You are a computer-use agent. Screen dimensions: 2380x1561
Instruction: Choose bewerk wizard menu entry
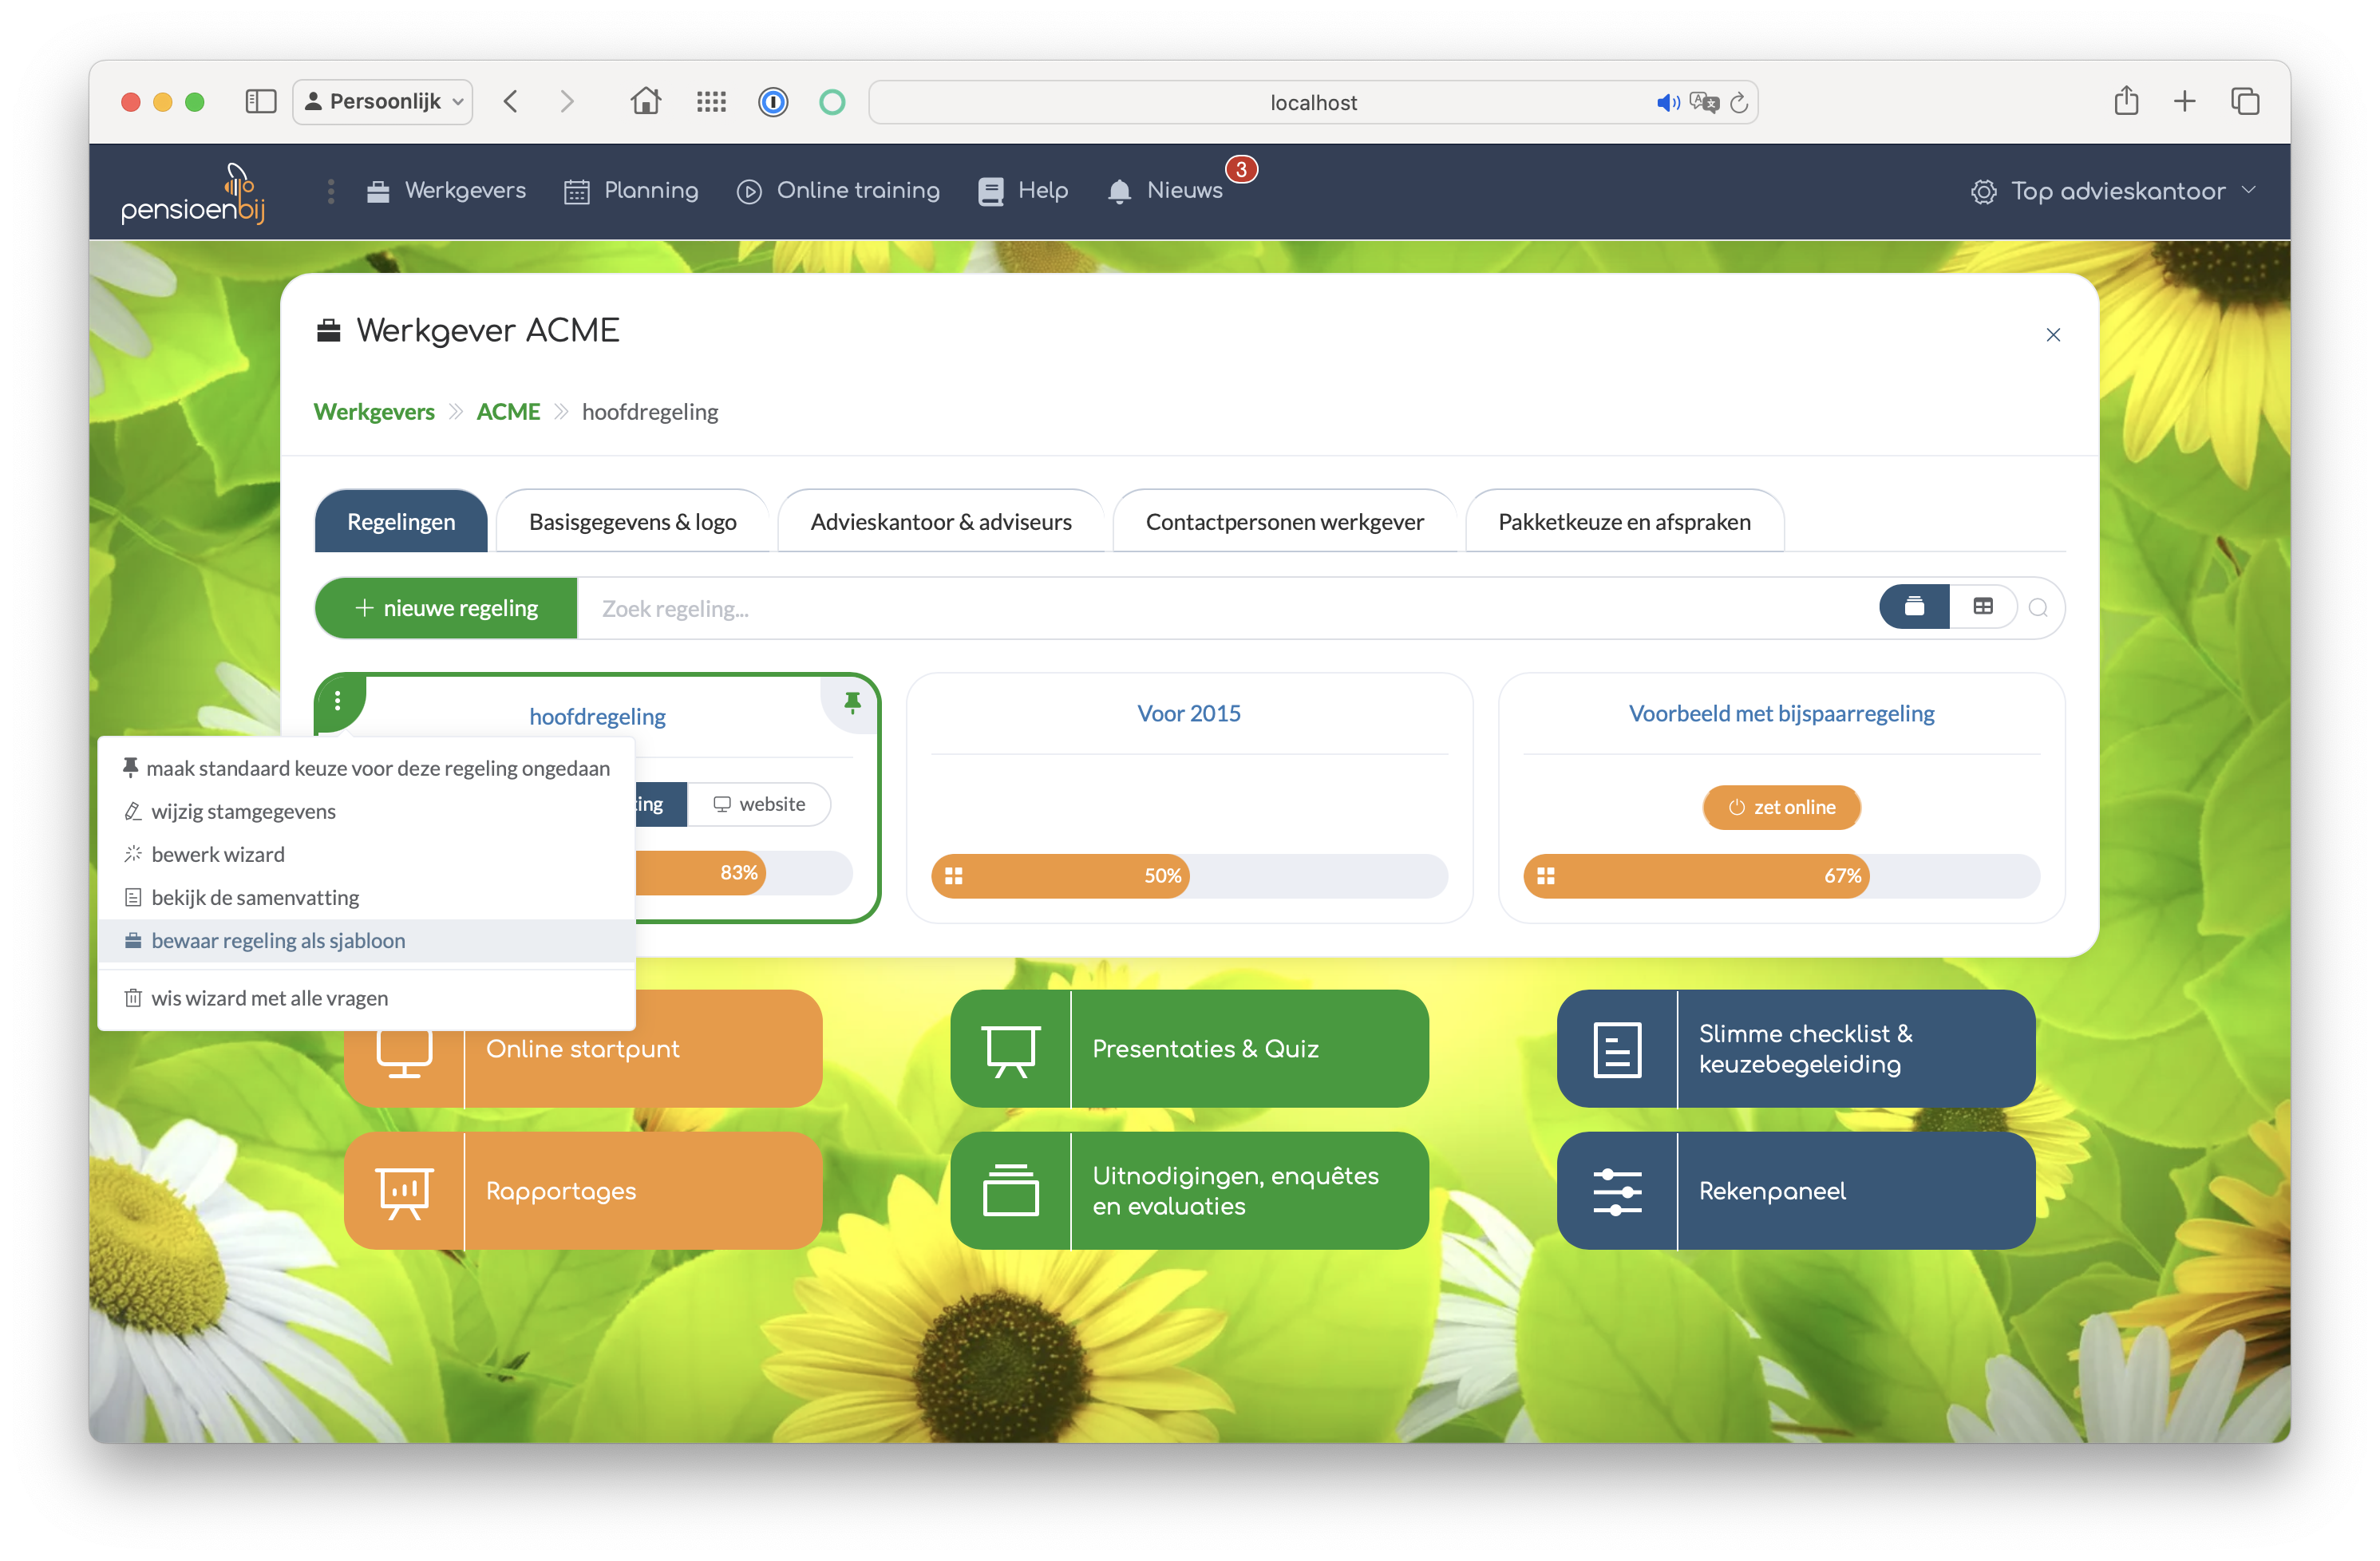366,854
